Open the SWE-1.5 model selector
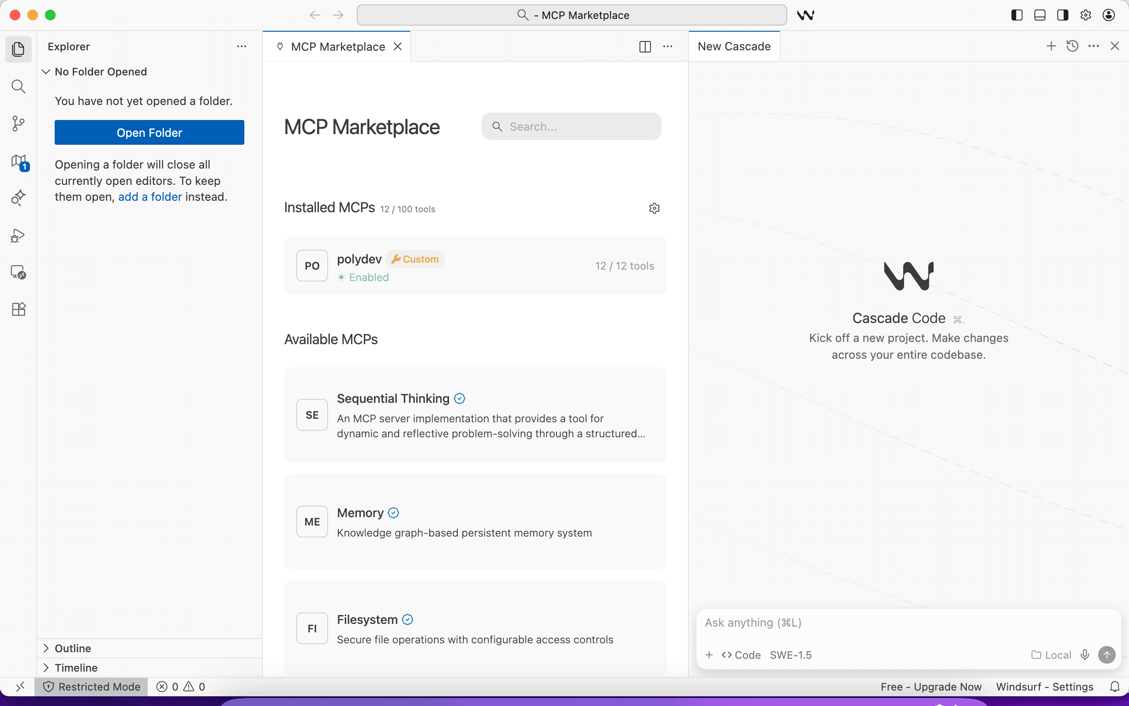The width and height of the screenshot is (1129, 706). click(x=791, y=655)
